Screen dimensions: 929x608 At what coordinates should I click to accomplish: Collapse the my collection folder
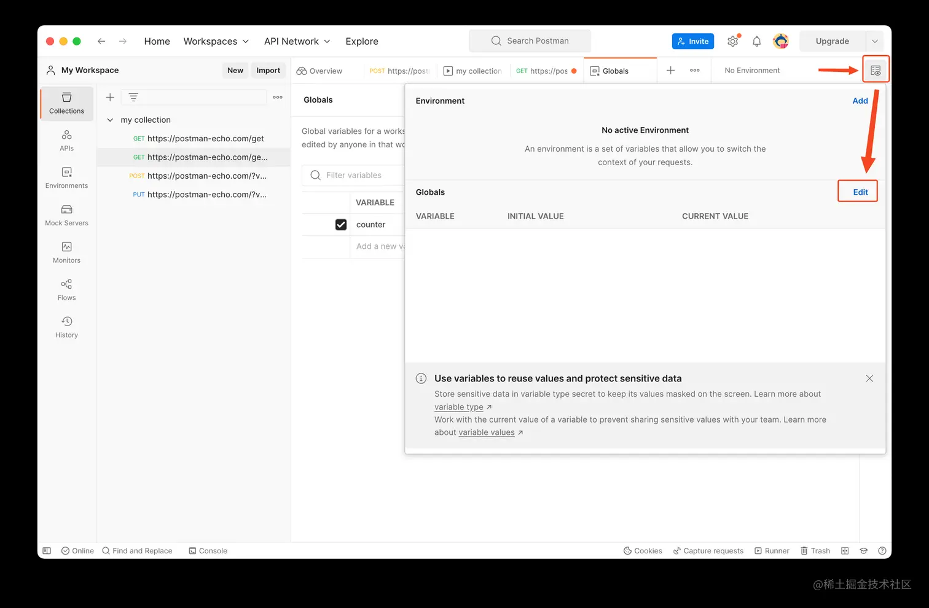click(x=110, y=120)
